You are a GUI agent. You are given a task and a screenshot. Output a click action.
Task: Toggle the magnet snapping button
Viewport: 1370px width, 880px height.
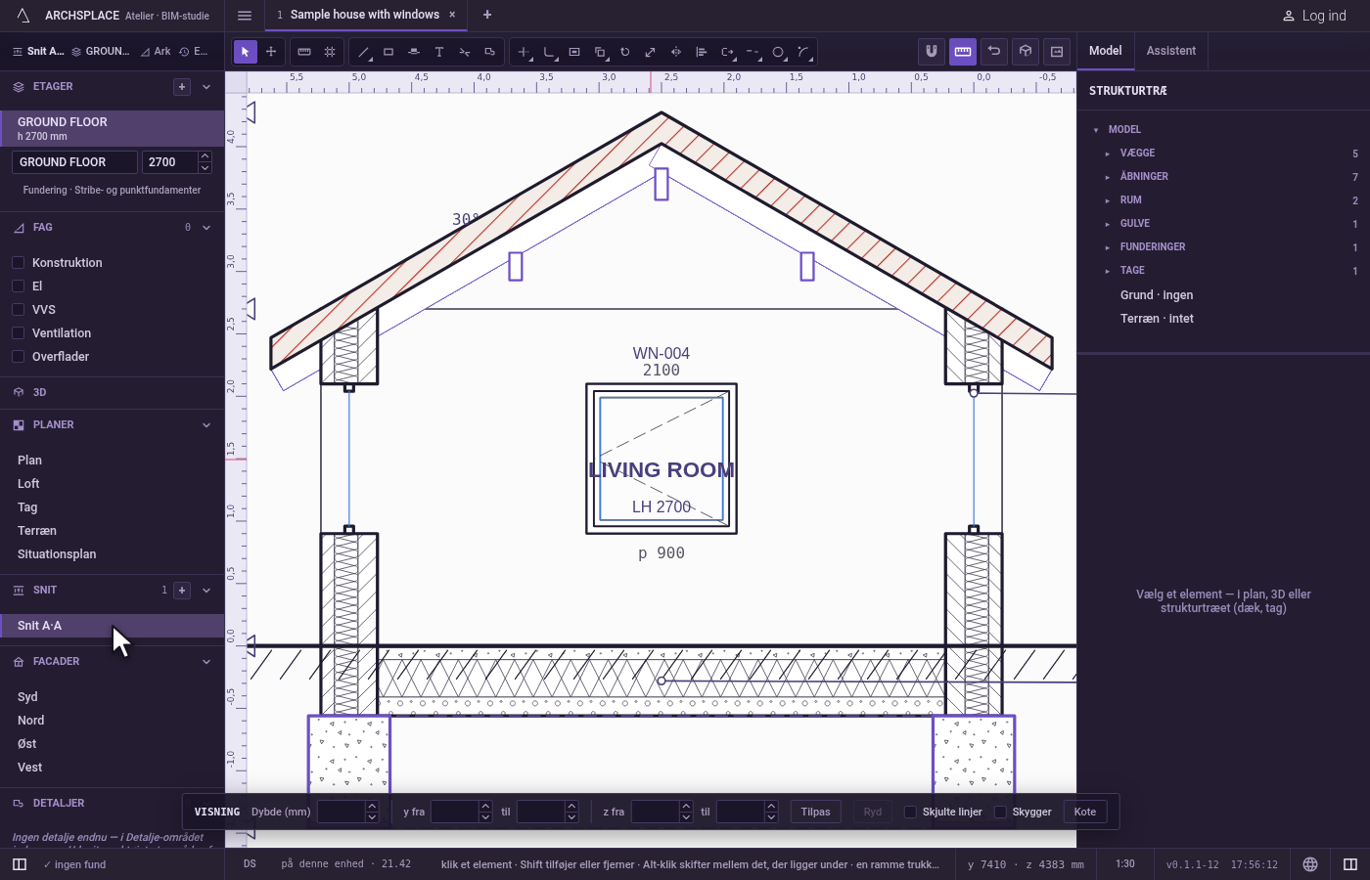(x=932, y=51)
